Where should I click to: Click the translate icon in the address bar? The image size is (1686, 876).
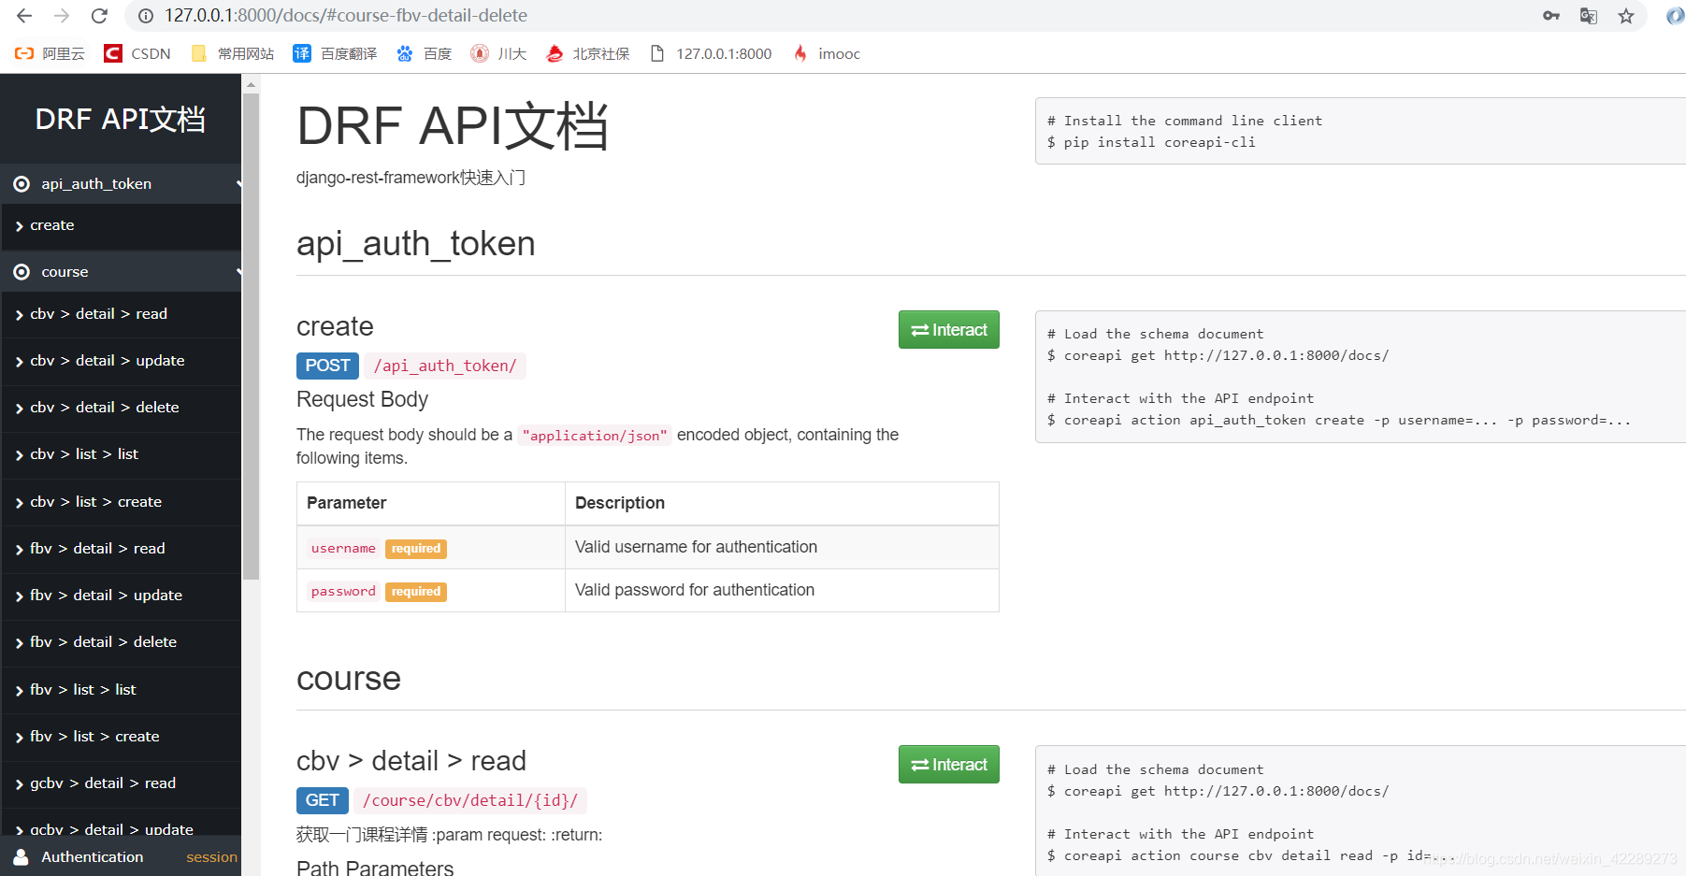pyautogui.click(x=1588, y=15)
